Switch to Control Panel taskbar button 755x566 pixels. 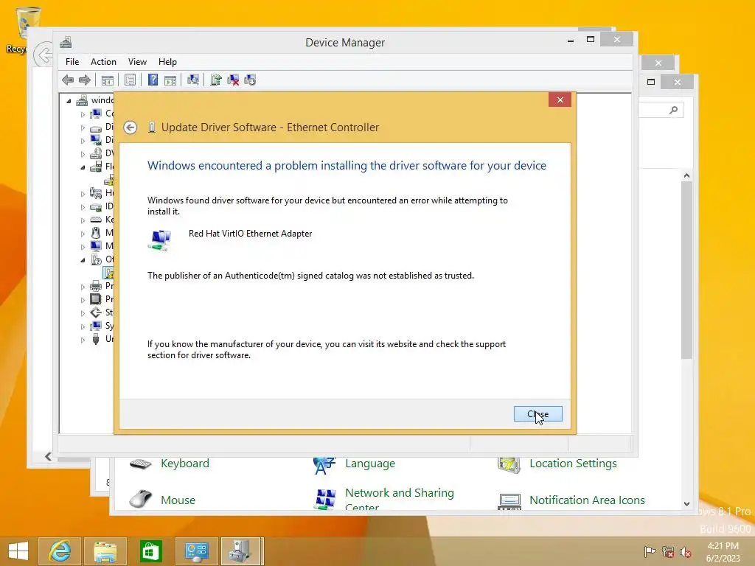(196, 551)
